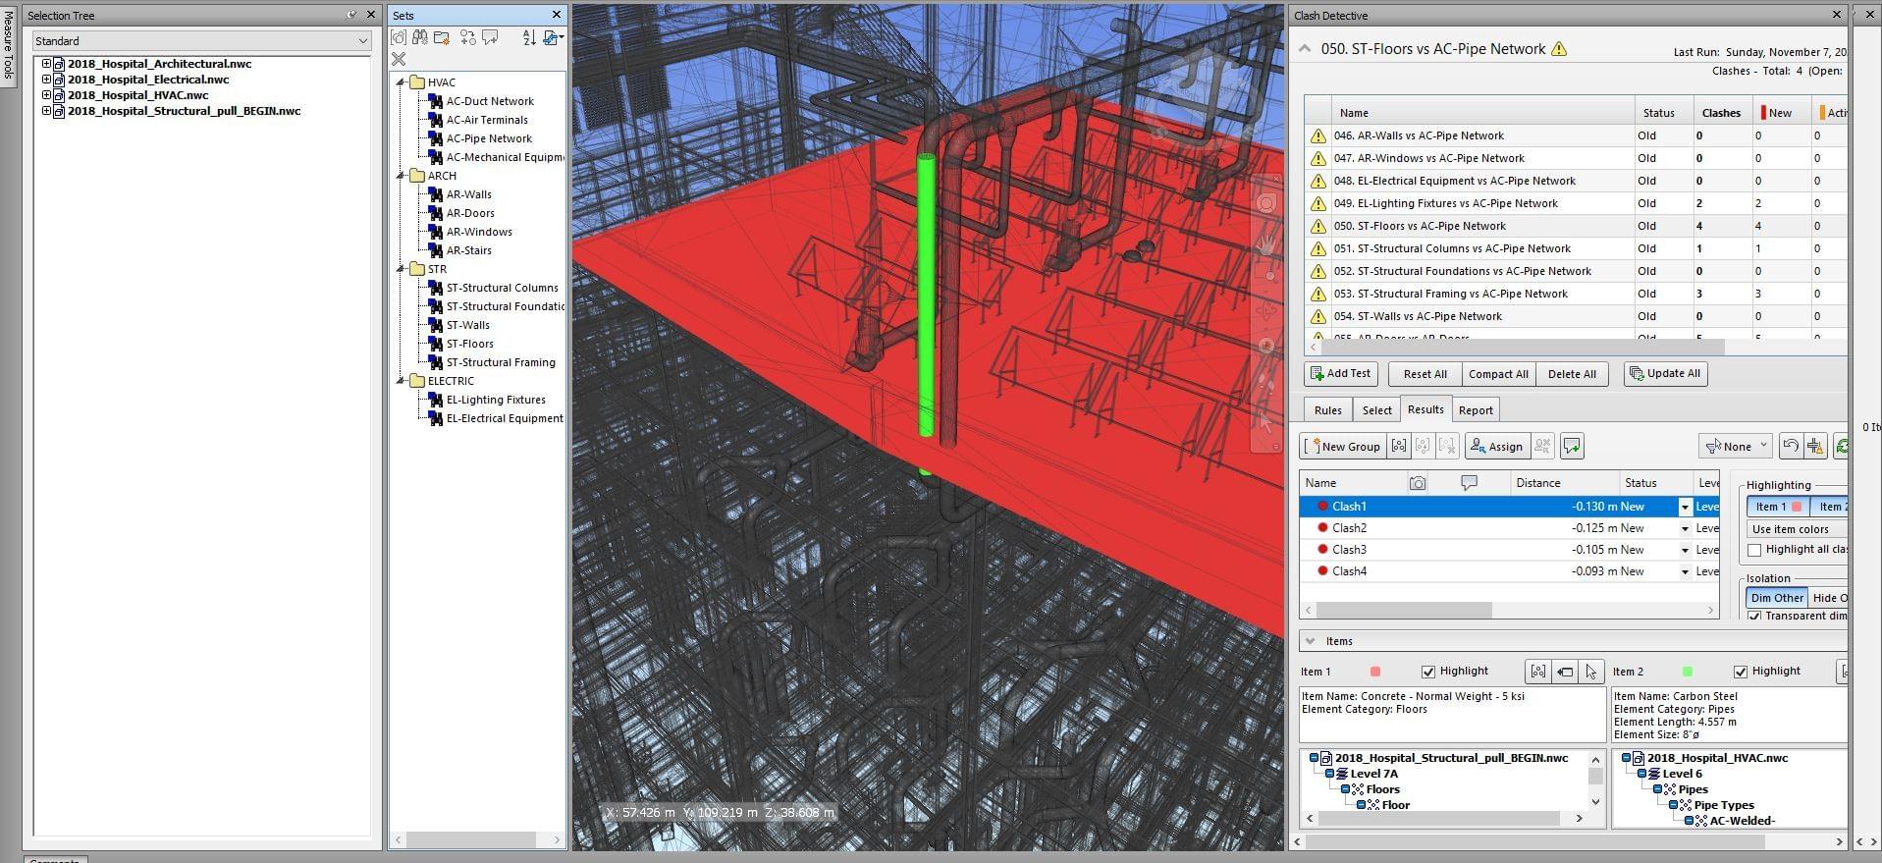Image resolution: width=1882 pixels, height=863 pixels.
Task: Enable the Highlight all clashes checkbox
Action: point(1755,550)
